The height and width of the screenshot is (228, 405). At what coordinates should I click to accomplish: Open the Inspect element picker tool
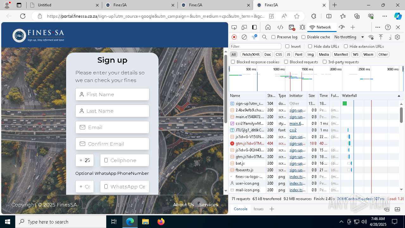(234, 27)
